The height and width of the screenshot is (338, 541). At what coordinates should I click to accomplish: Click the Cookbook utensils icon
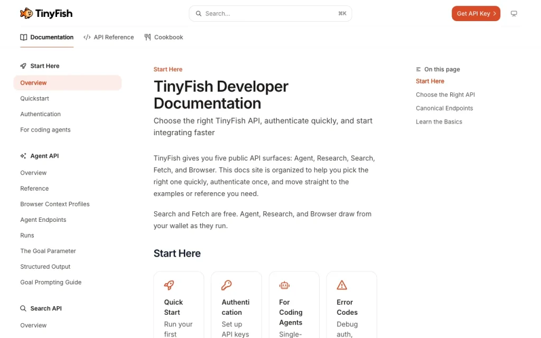tap(148, 37)
